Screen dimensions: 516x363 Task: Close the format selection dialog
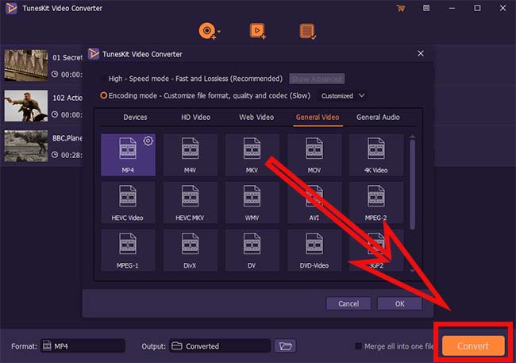click(421, 53)
